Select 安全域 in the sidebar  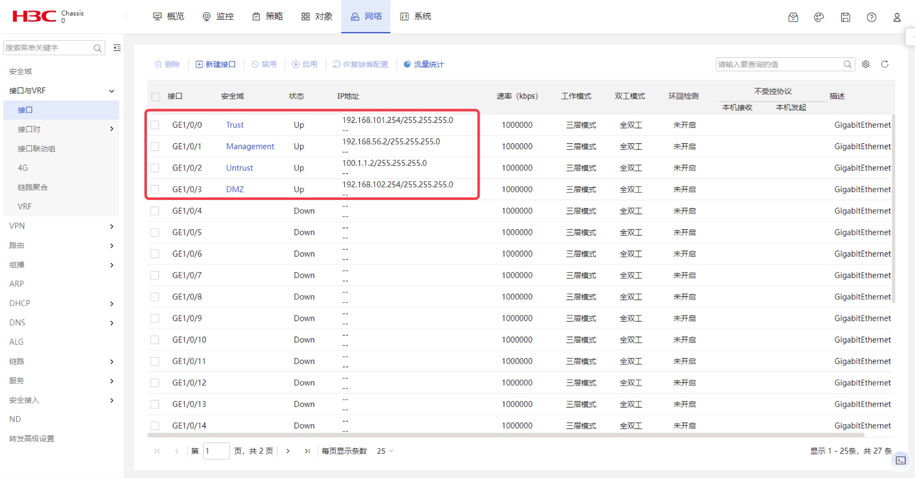(x=21, y=72)
